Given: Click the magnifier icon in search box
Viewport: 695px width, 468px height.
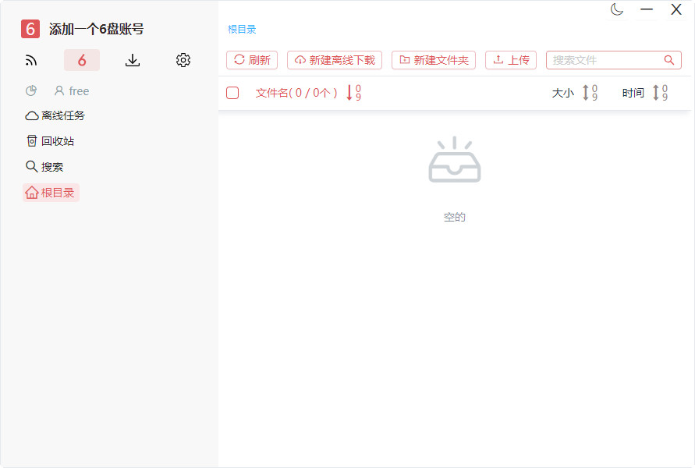Looking at the screenshot, I should point(669,60).
